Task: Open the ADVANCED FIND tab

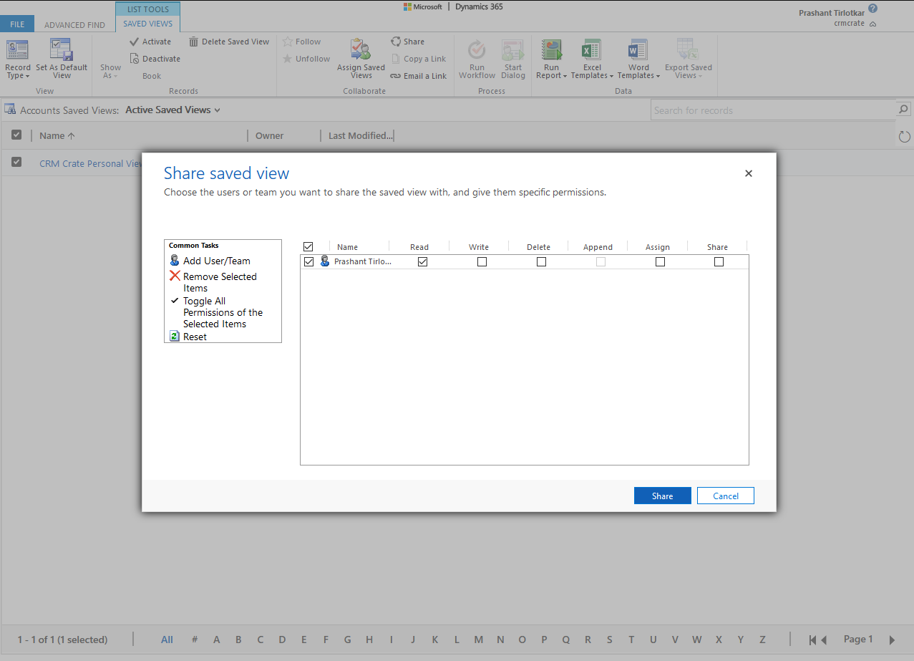Action: coord(74,24)
